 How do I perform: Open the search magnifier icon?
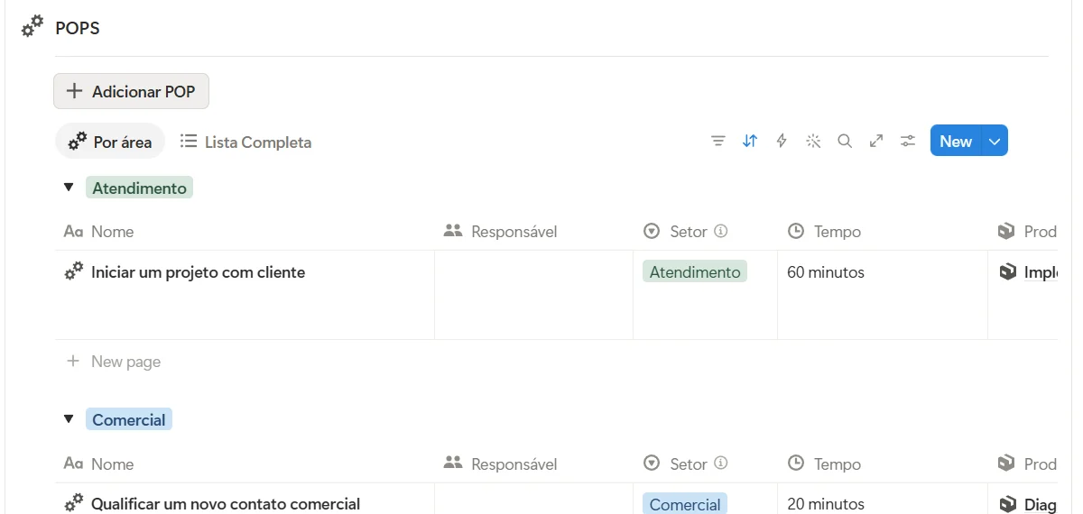click(845, 142)
